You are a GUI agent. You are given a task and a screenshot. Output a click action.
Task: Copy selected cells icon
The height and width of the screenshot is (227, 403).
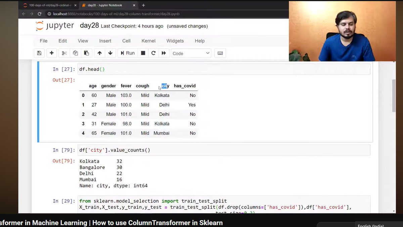click(x=76, y=53)
